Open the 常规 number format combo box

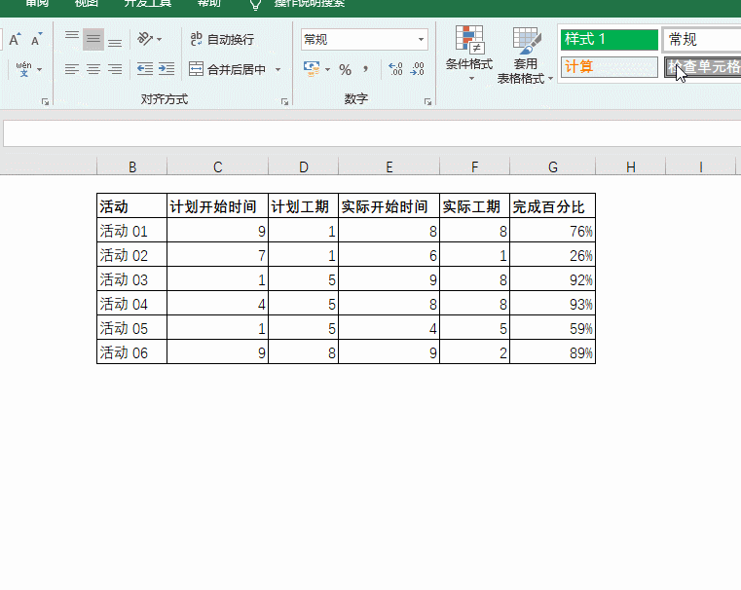(x=364, y=39)
